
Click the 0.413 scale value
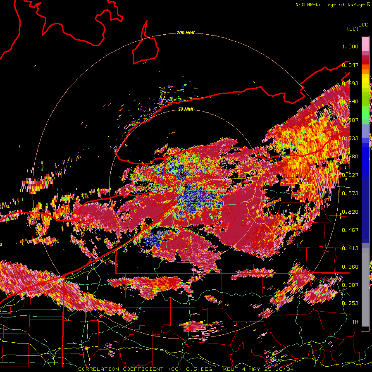350,248
